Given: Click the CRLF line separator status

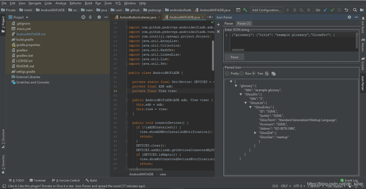Looking at the screenshot, I should click(x=286, y=186).
